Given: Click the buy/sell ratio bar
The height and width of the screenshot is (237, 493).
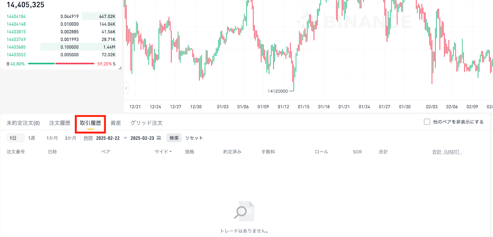Looking at the screenshot, I should (x=61, y=64).
